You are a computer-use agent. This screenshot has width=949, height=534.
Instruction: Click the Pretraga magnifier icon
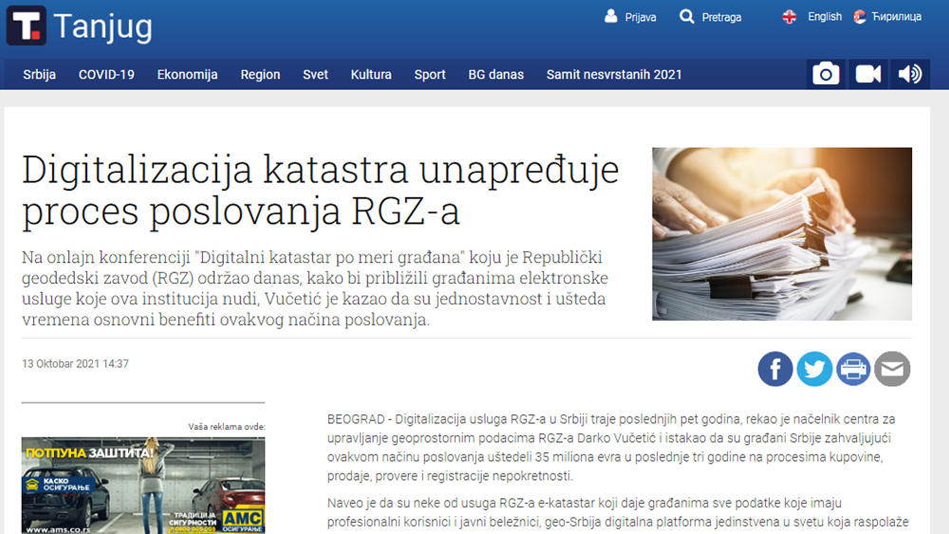coord(686,16)
